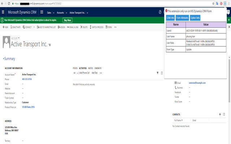
Task: Open US Bill Rates 2016 price list
Action: click(x=28, y=107)
